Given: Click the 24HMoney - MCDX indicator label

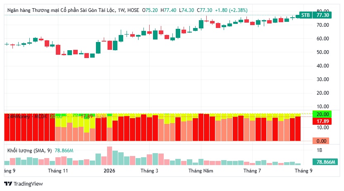Looking at the screenshot, I should 27,116.
